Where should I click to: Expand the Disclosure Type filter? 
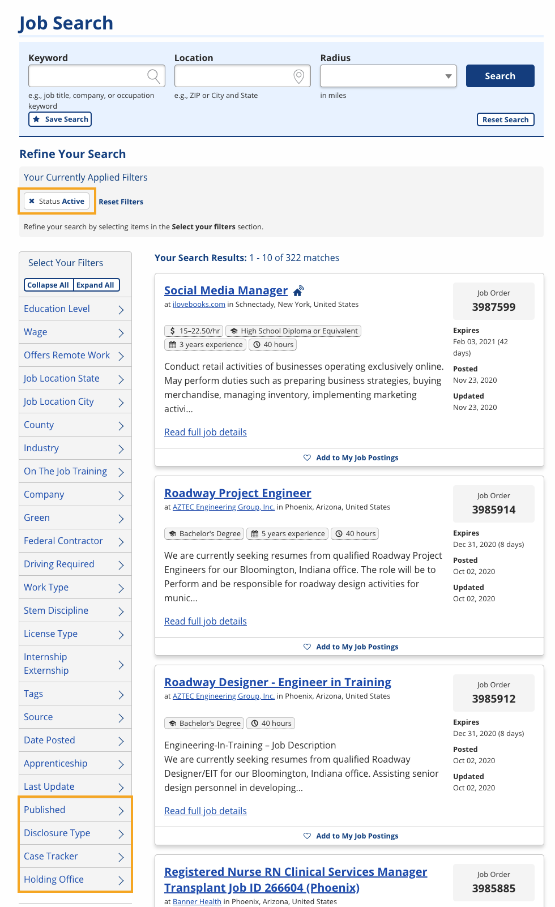(75, 833)
